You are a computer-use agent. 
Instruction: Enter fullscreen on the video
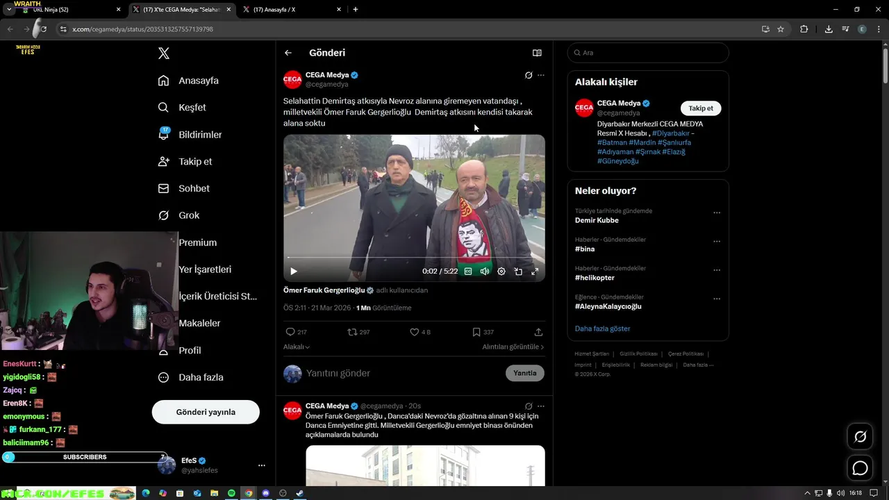pyautogui.click(x=535, y=272)
